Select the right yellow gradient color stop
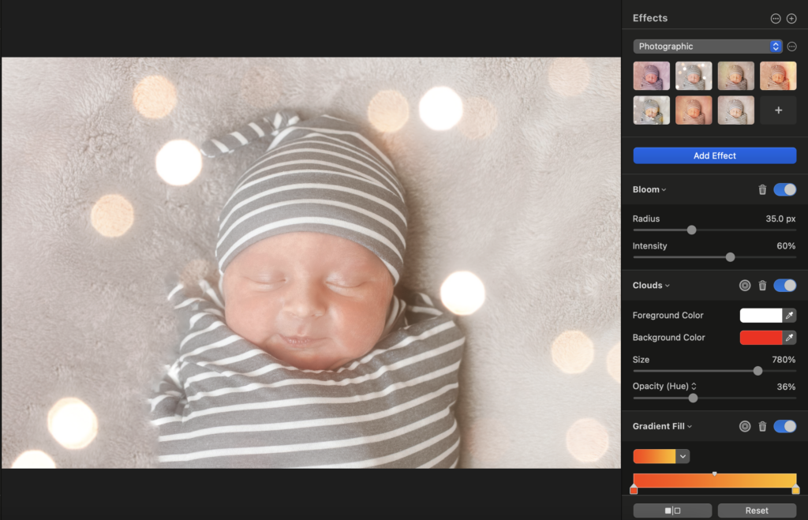808x520 pixels. point(795,489)
